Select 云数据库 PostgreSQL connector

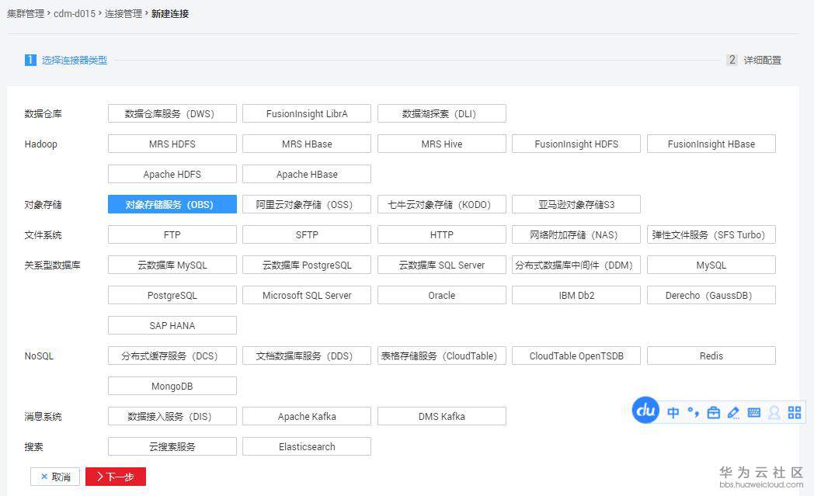point(307,265)
